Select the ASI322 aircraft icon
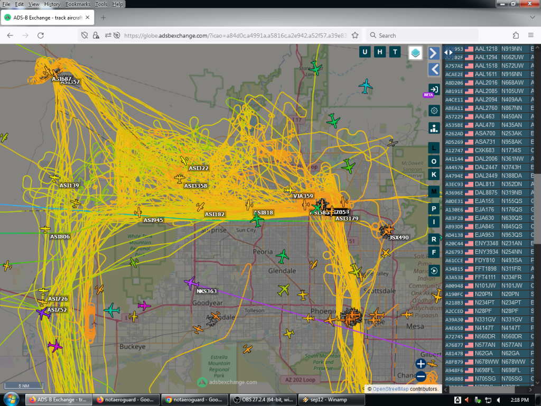The width and height of the screenshot is (541, 406). click(x=184, y=160)
